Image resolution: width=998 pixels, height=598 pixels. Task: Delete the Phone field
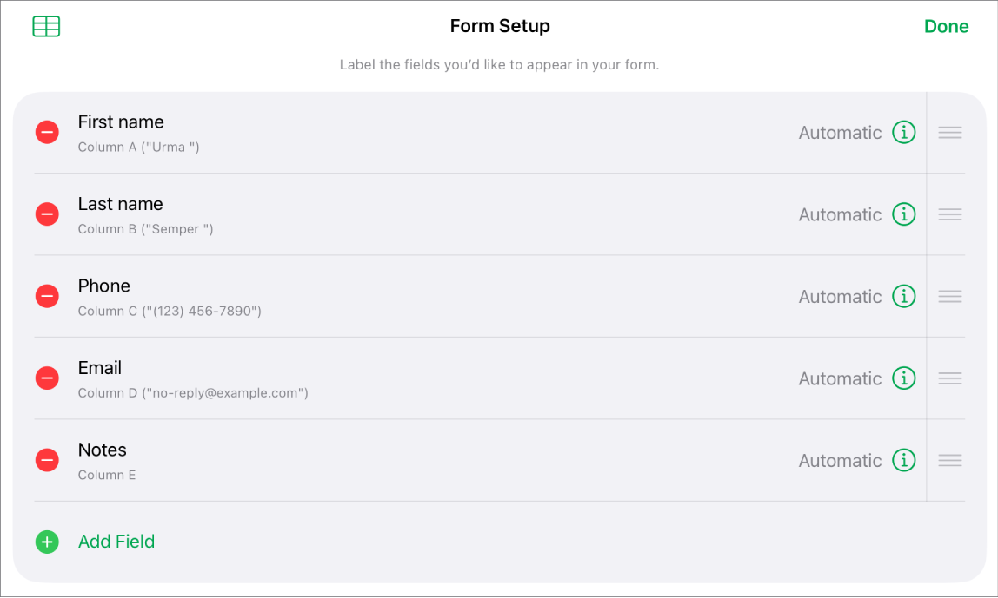(x=46, y=296)
